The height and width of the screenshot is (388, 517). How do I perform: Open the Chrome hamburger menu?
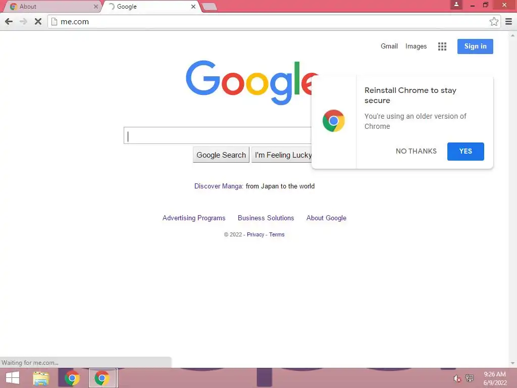[x=509, y=22]
